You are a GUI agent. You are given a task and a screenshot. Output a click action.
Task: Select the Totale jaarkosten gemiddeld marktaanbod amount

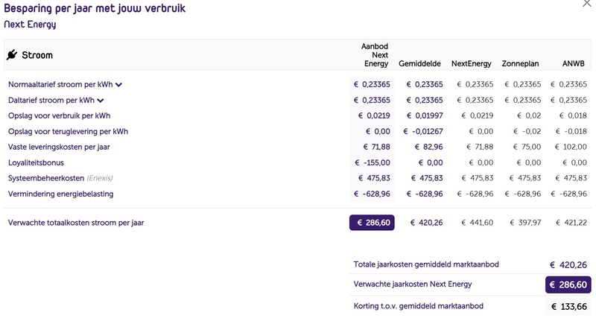pos(568,265)
